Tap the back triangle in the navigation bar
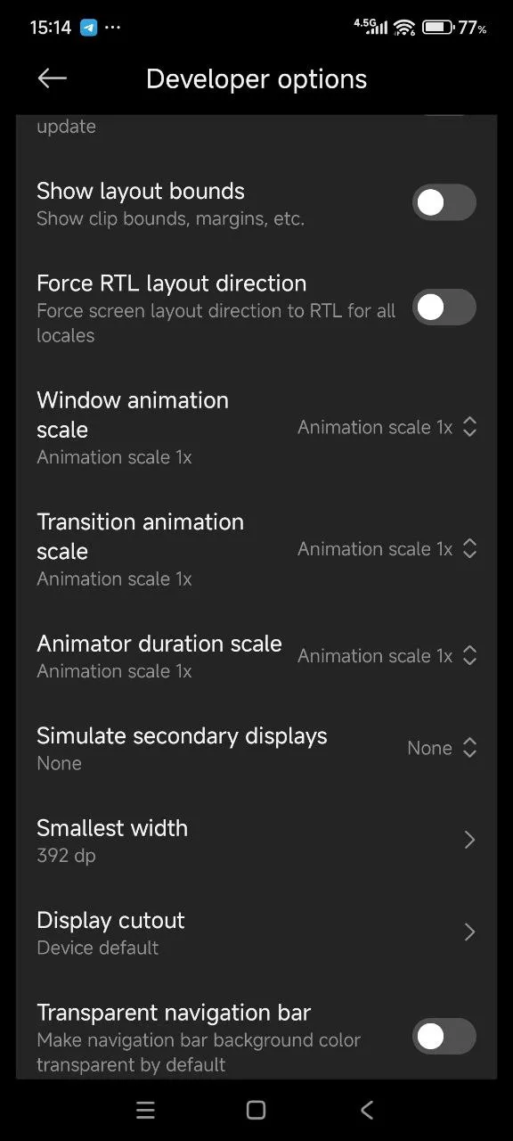 point(366,1110)
